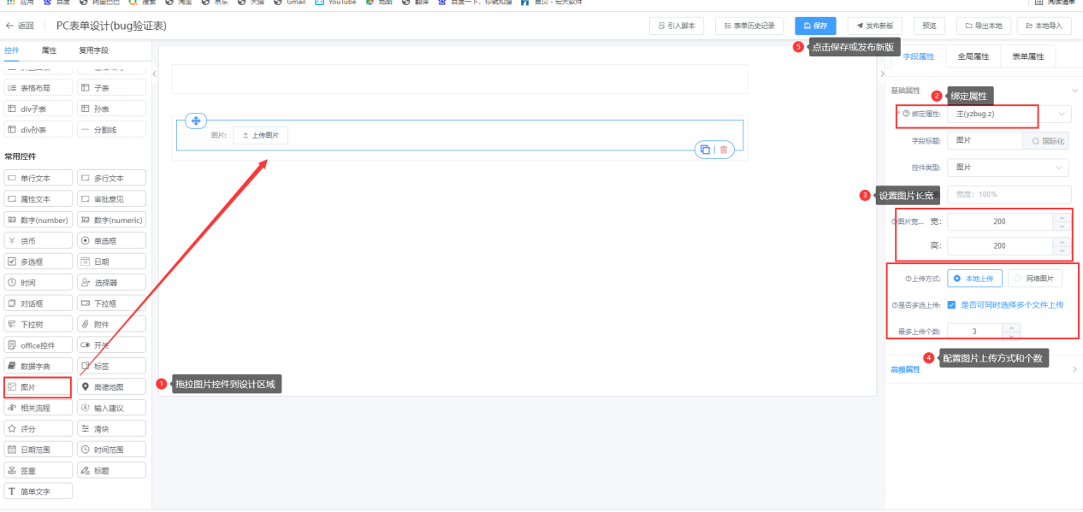Pick the 数字(number) control
The height and width of the screenshot is (512, 1083).
pyautogui.click(x=38, y=220)
